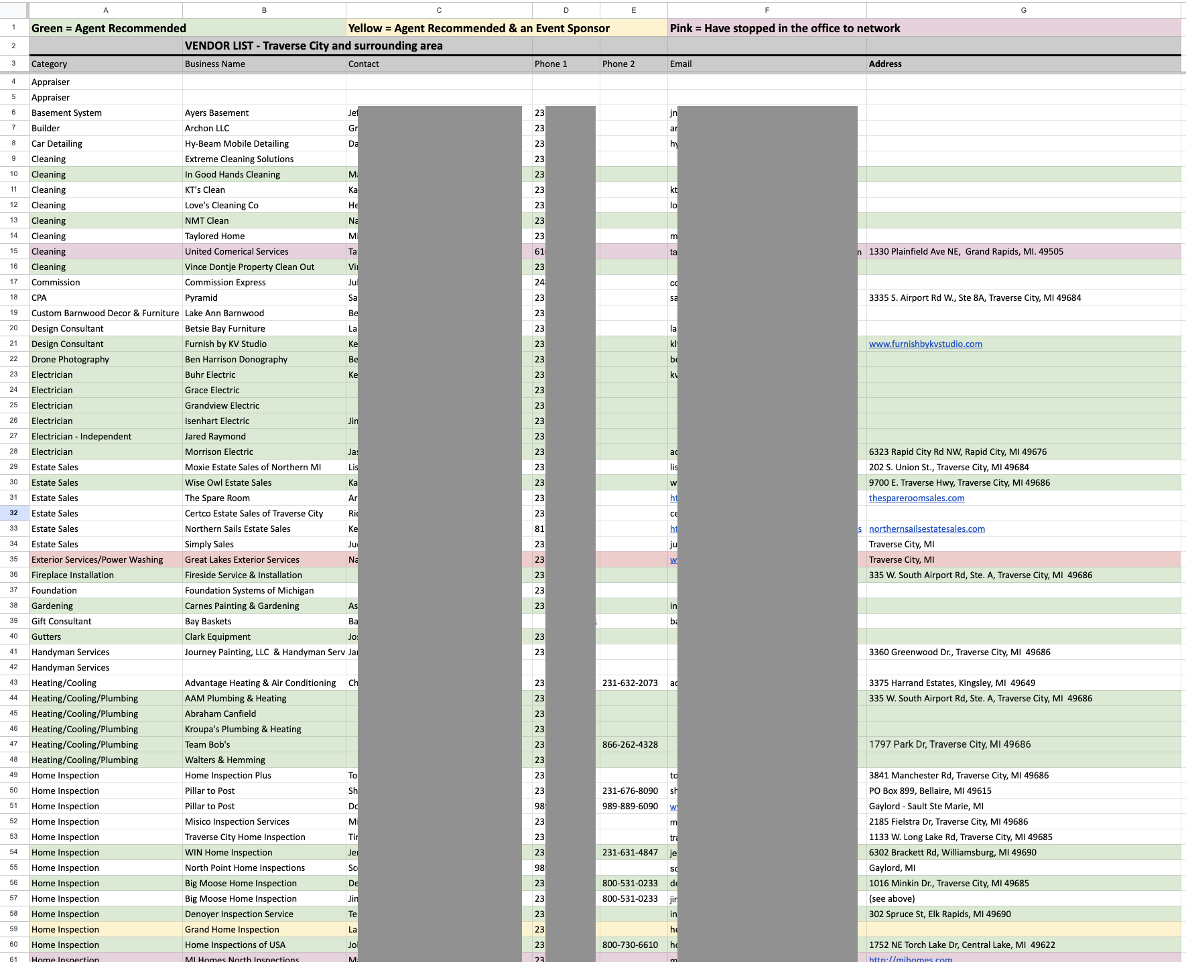Image resolution: width=1186 pixels, height=962 pixels.
Task: Select the "Commission Express" cell
Action: (264, 282)
